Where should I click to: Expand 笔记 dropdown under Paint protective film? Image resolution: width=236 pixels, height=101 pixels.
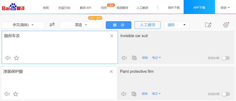pos(156,94)
